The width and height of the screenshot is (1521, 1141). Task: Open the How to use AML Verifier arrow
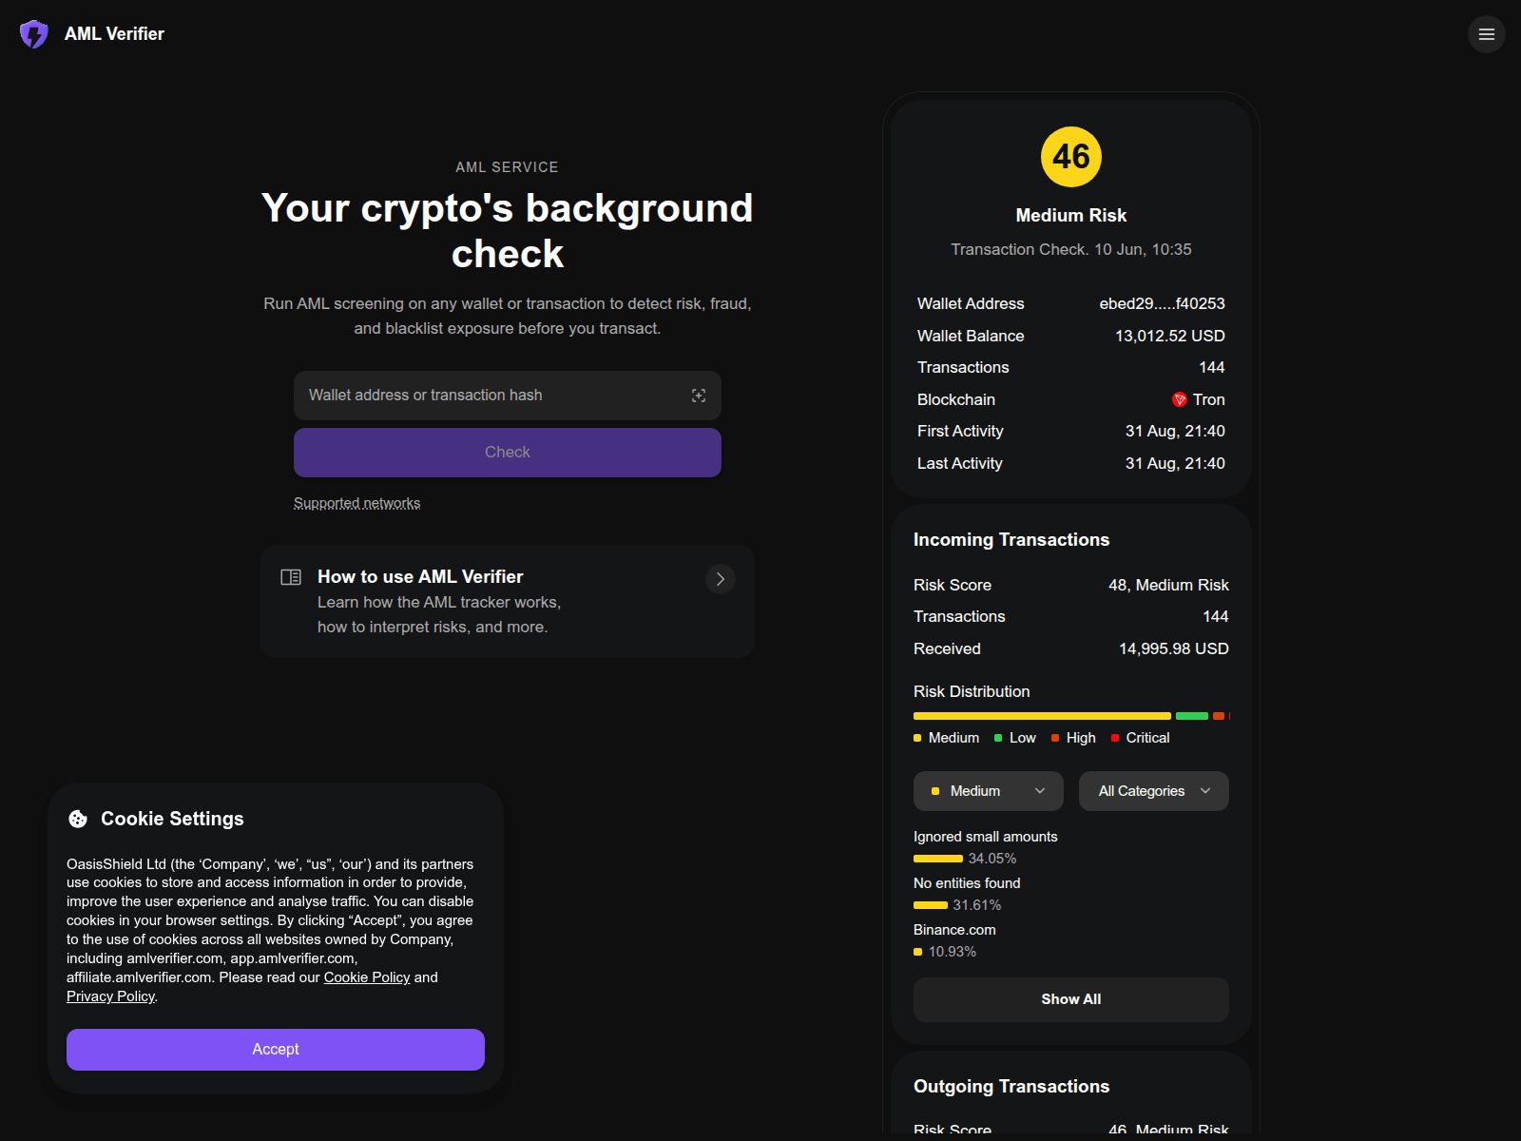tap(720, 579)
